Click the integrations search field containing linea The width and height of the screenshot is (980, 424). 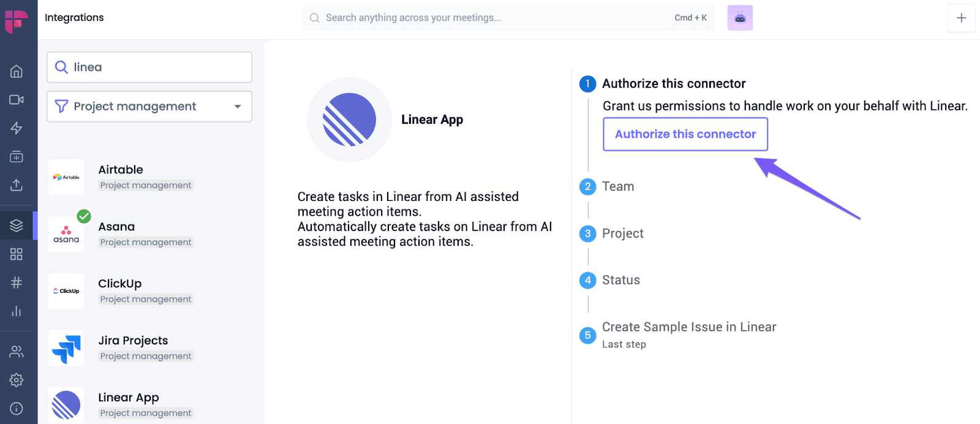point(149,67)
